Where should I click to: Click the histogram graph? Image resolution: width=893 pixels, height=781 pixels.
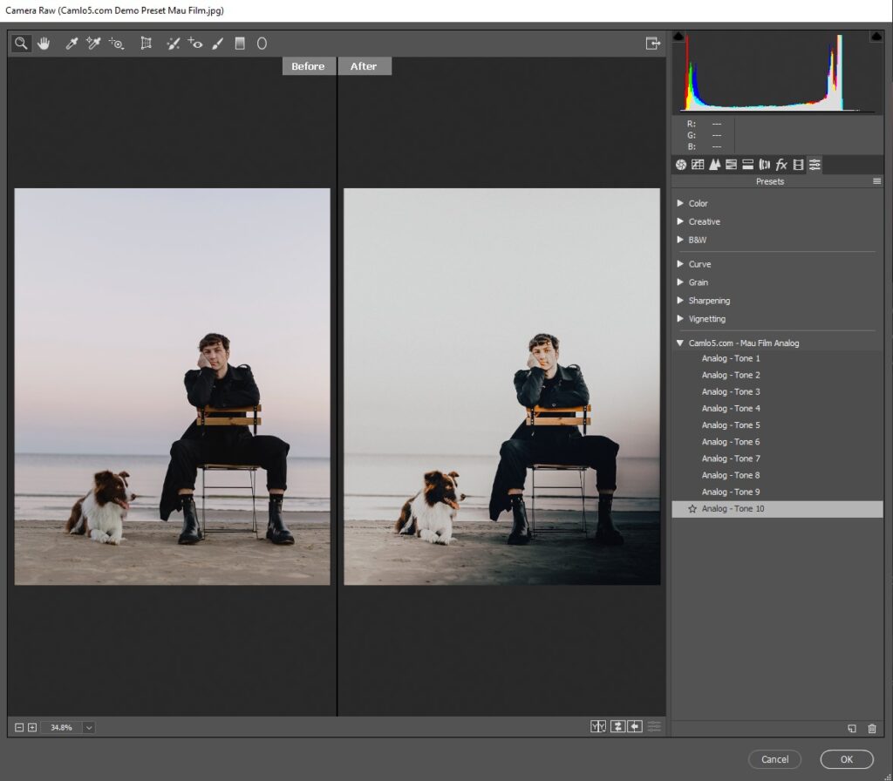[x=777, y=72]
